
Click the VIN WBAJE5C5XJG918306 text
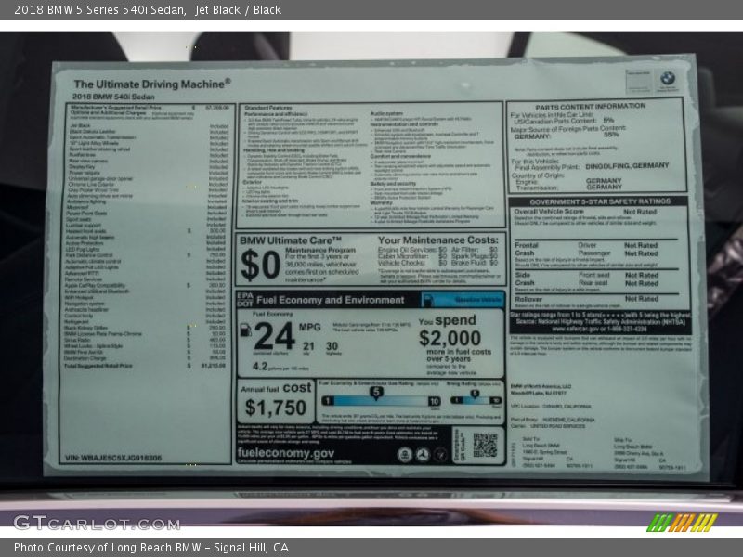[113, 458]
